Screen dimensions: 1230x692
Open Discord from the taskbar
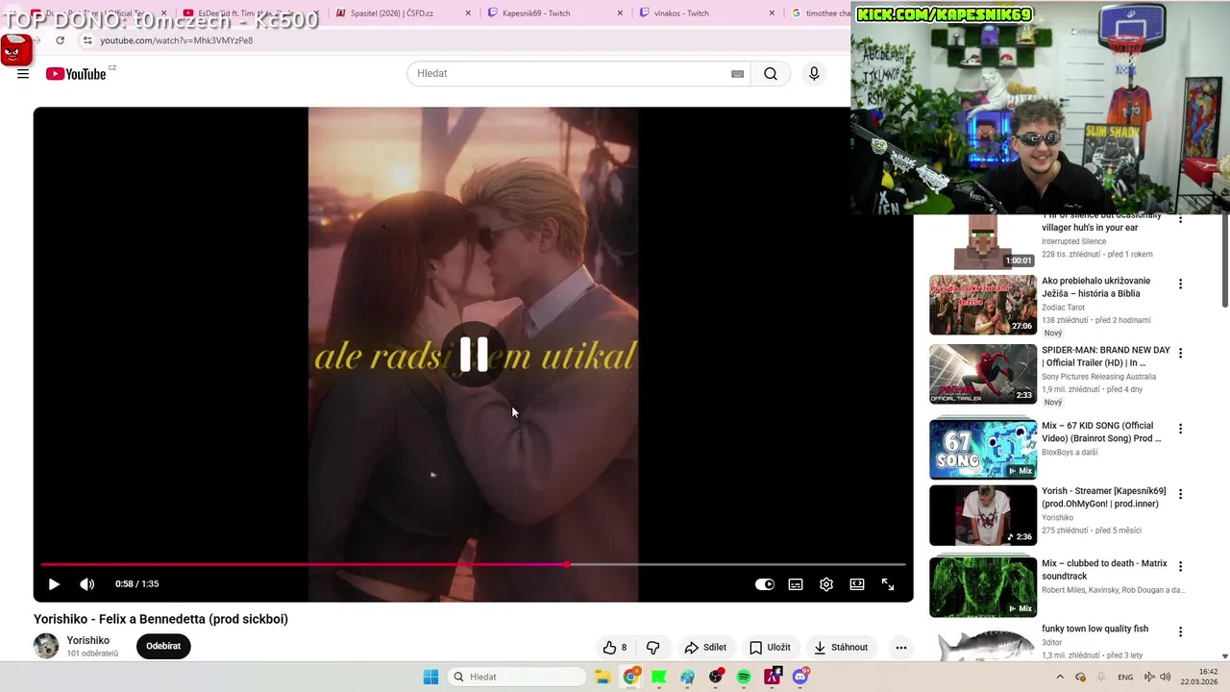click(800, 677)
